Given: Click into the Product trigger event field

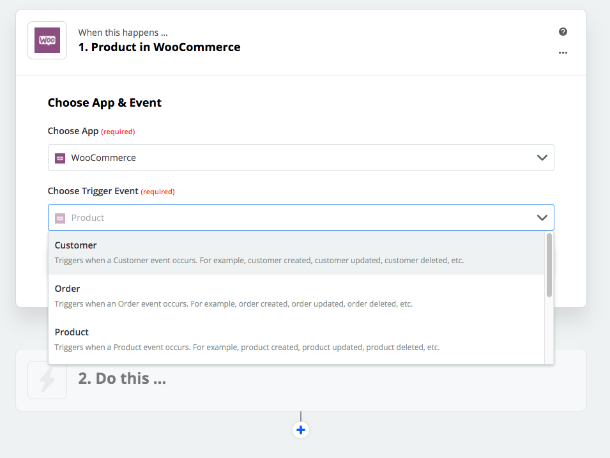Looking at the screenshot, I should pos(301,218).
